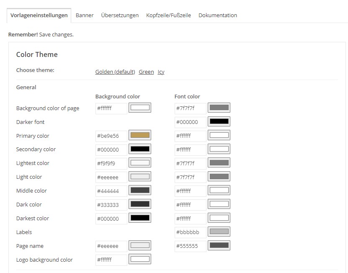Edit Page name font hex field
This screenshot has height=273, width=348.
(191, 246)
